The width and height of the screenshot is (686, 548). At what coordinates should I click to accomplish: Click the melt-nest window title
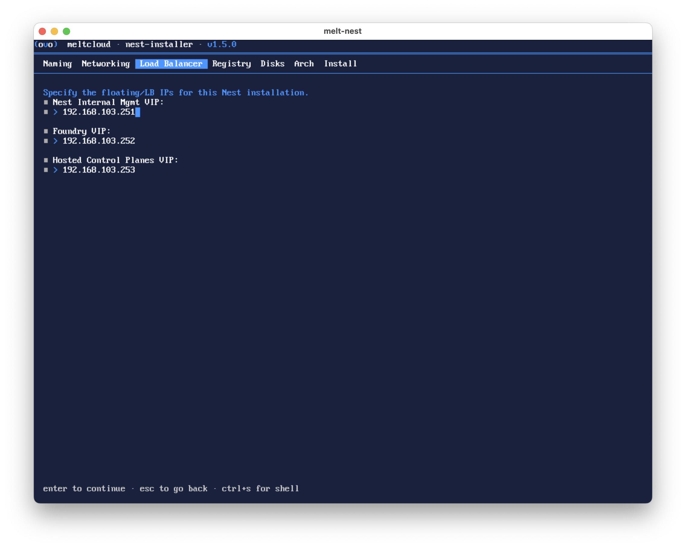click(x=343, y=31)
